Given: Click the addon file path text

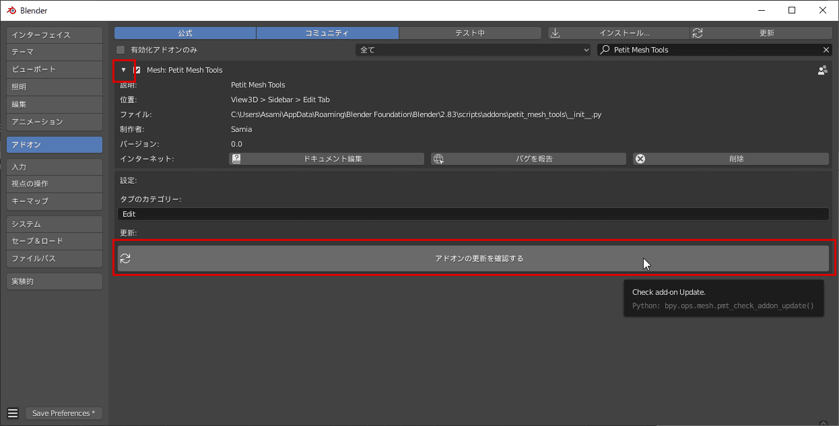Looking at the screenshot, I should (x=416, y=114).
